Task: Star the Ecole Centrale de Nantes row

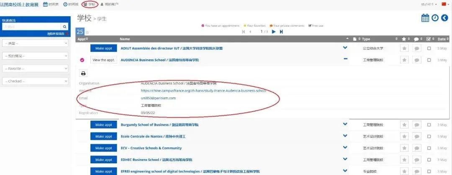Action: 404,137
